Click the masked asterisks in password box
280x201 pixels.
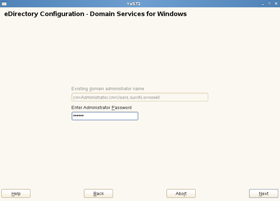[x=78, y=116]
